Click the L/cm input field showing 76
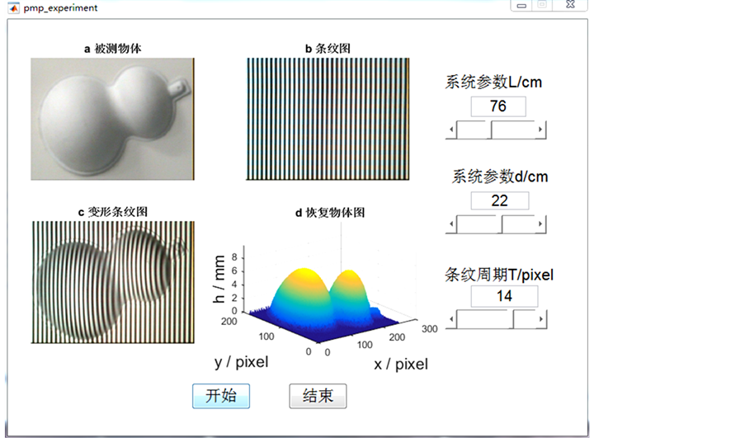Viewport: 745px width, 438px height. 499,106
